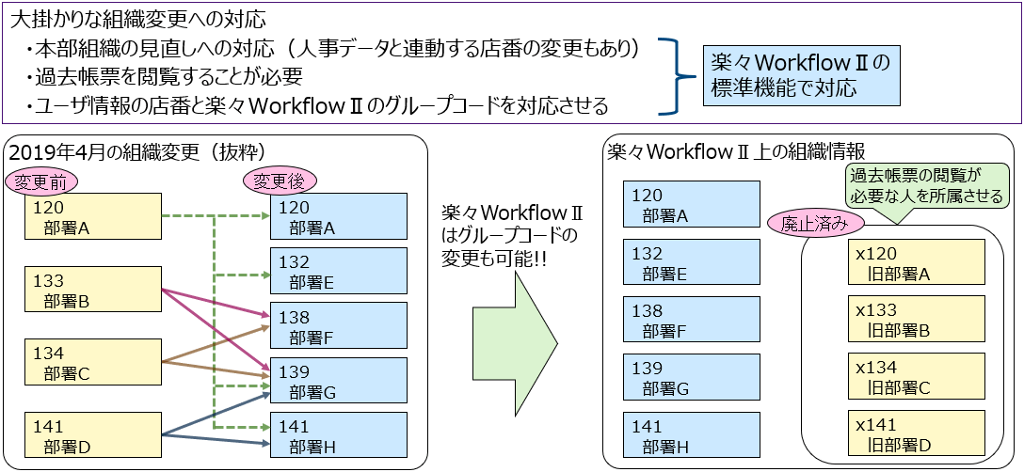Select the x141 旧部署D box
Image resolution: width=1024 pixels, height=472 pixels.
[x=917, y=433]
